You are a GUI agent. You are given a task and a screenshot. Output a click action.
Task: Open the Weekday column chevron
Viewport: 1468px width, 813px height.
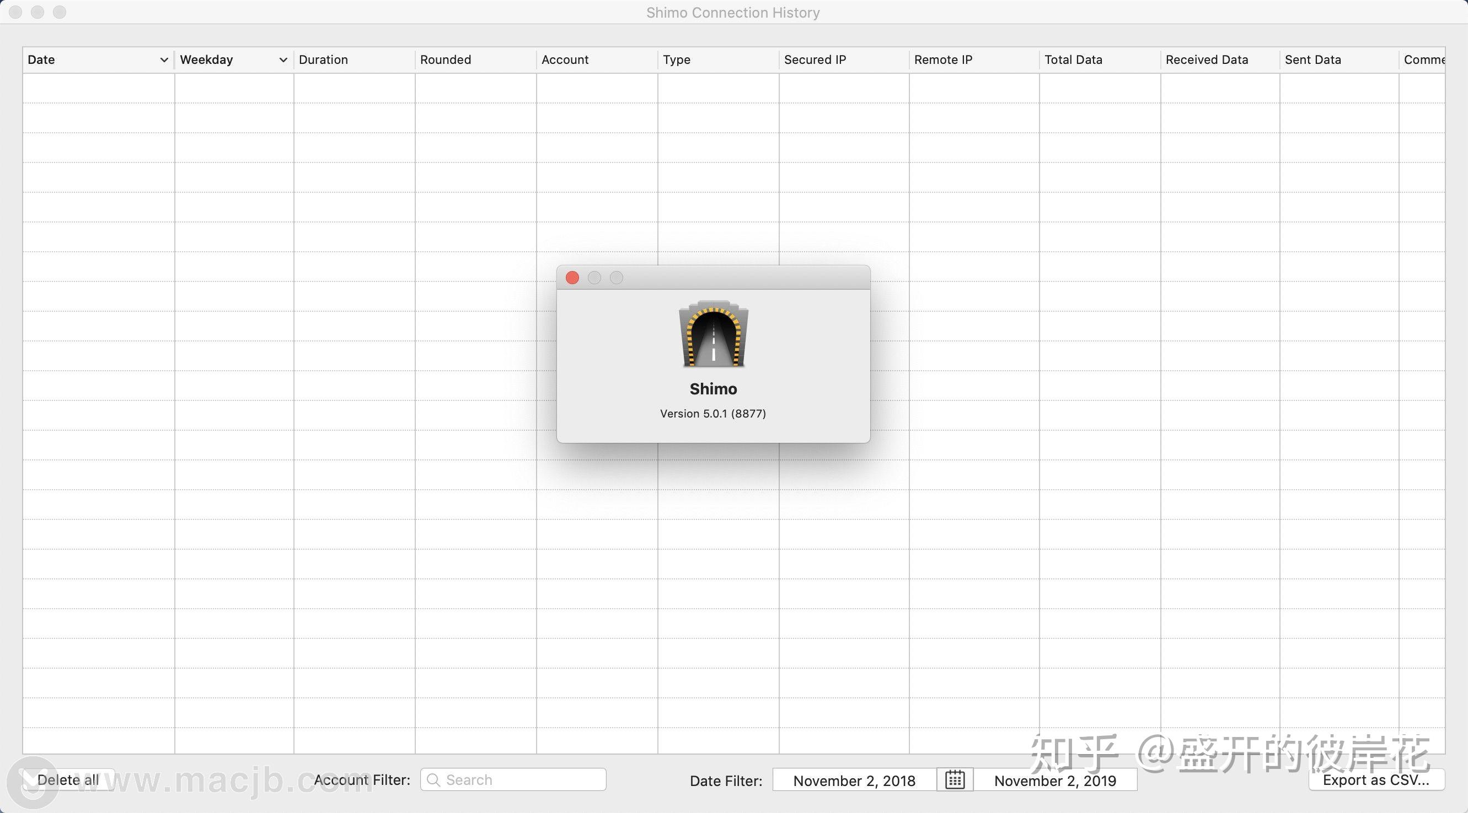[x=283, y=60]
